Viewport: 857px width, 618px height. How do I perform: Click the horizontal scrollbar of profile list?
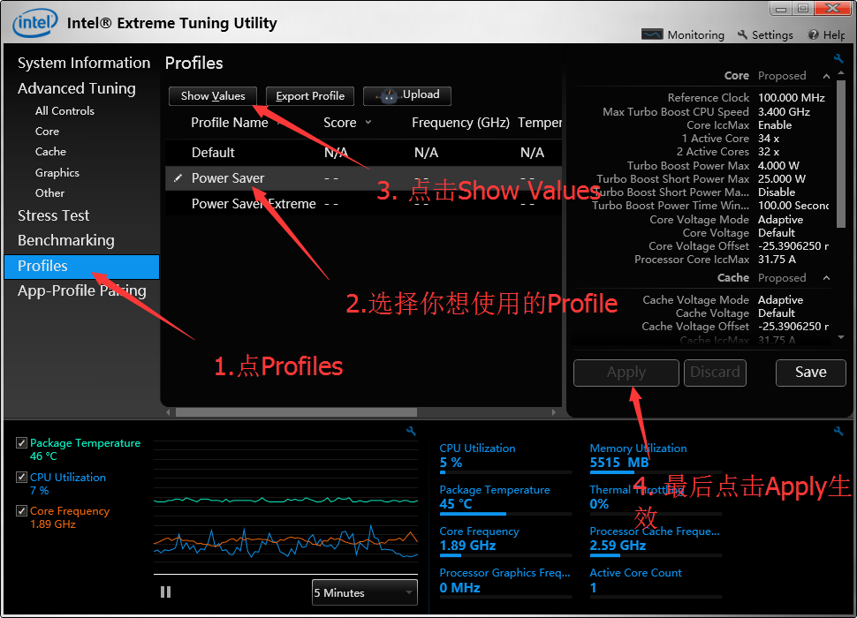296,412
